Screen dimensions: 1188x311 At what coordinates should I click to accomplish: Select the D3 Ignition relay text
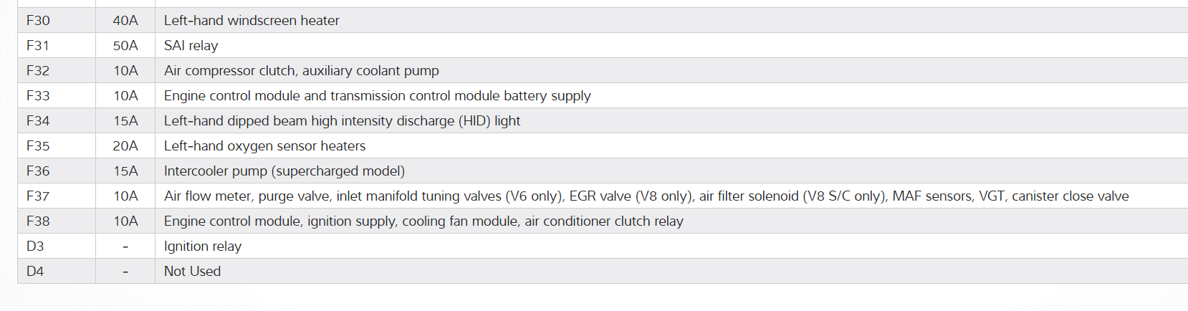pyautogui.click(x=202, y=247)
